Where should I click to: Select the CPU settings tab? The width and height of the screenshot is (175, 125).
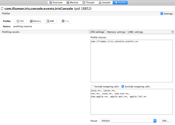tap(97, 32)
